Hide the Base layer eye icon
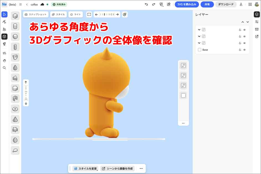 click(x=245, y=50)
